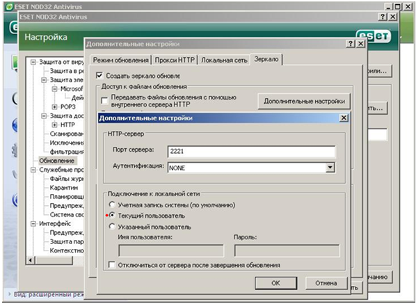Select Исключения tree item
This screenshot has width=416, height=304.
[67, 143]
